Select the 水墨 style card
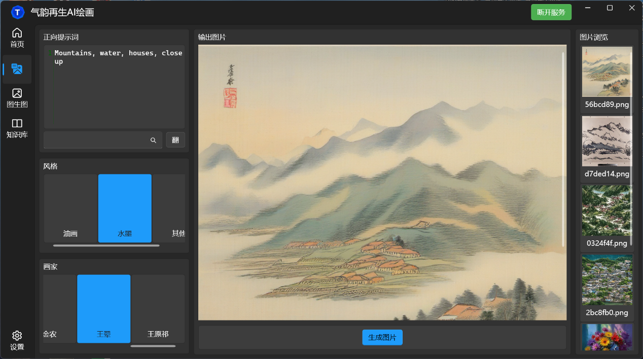Image resolution: width=643 pixels, height=359 pixels. [125, 208]
